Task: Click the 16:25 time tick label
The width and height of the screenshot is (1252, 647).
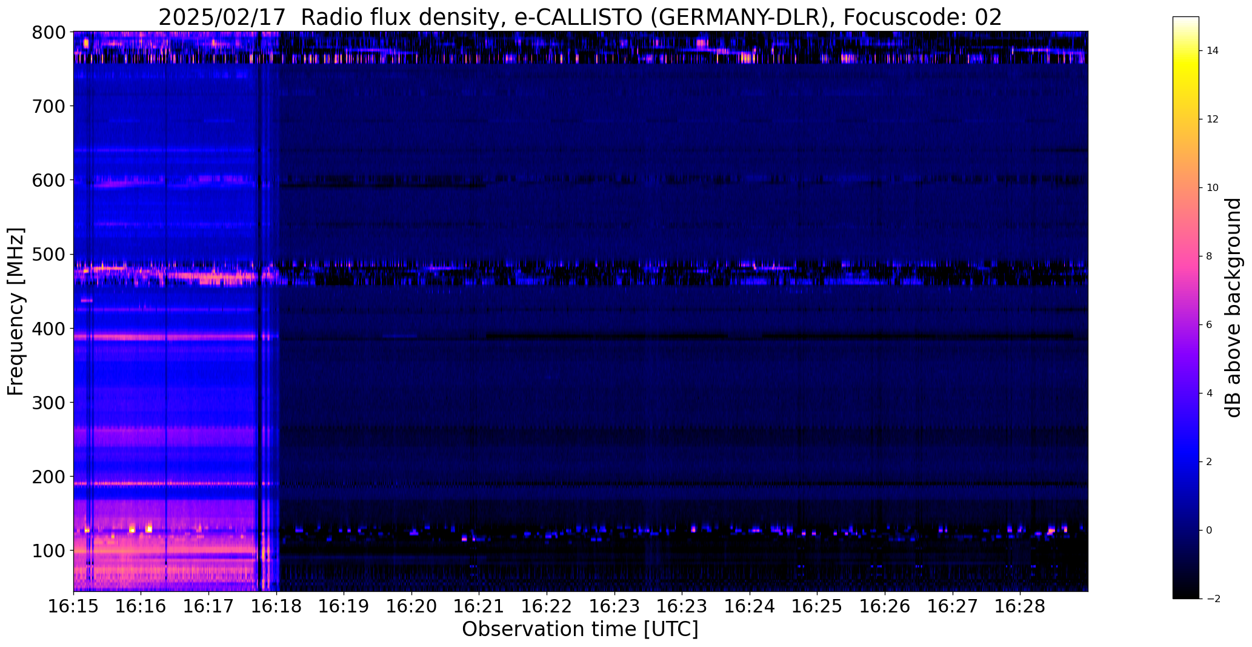Action: point(817,606)
